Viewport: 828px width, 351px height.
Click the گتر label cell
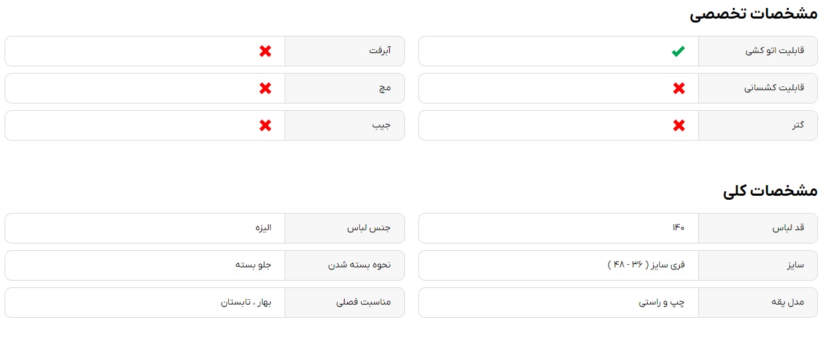click(x=758, y=125)
